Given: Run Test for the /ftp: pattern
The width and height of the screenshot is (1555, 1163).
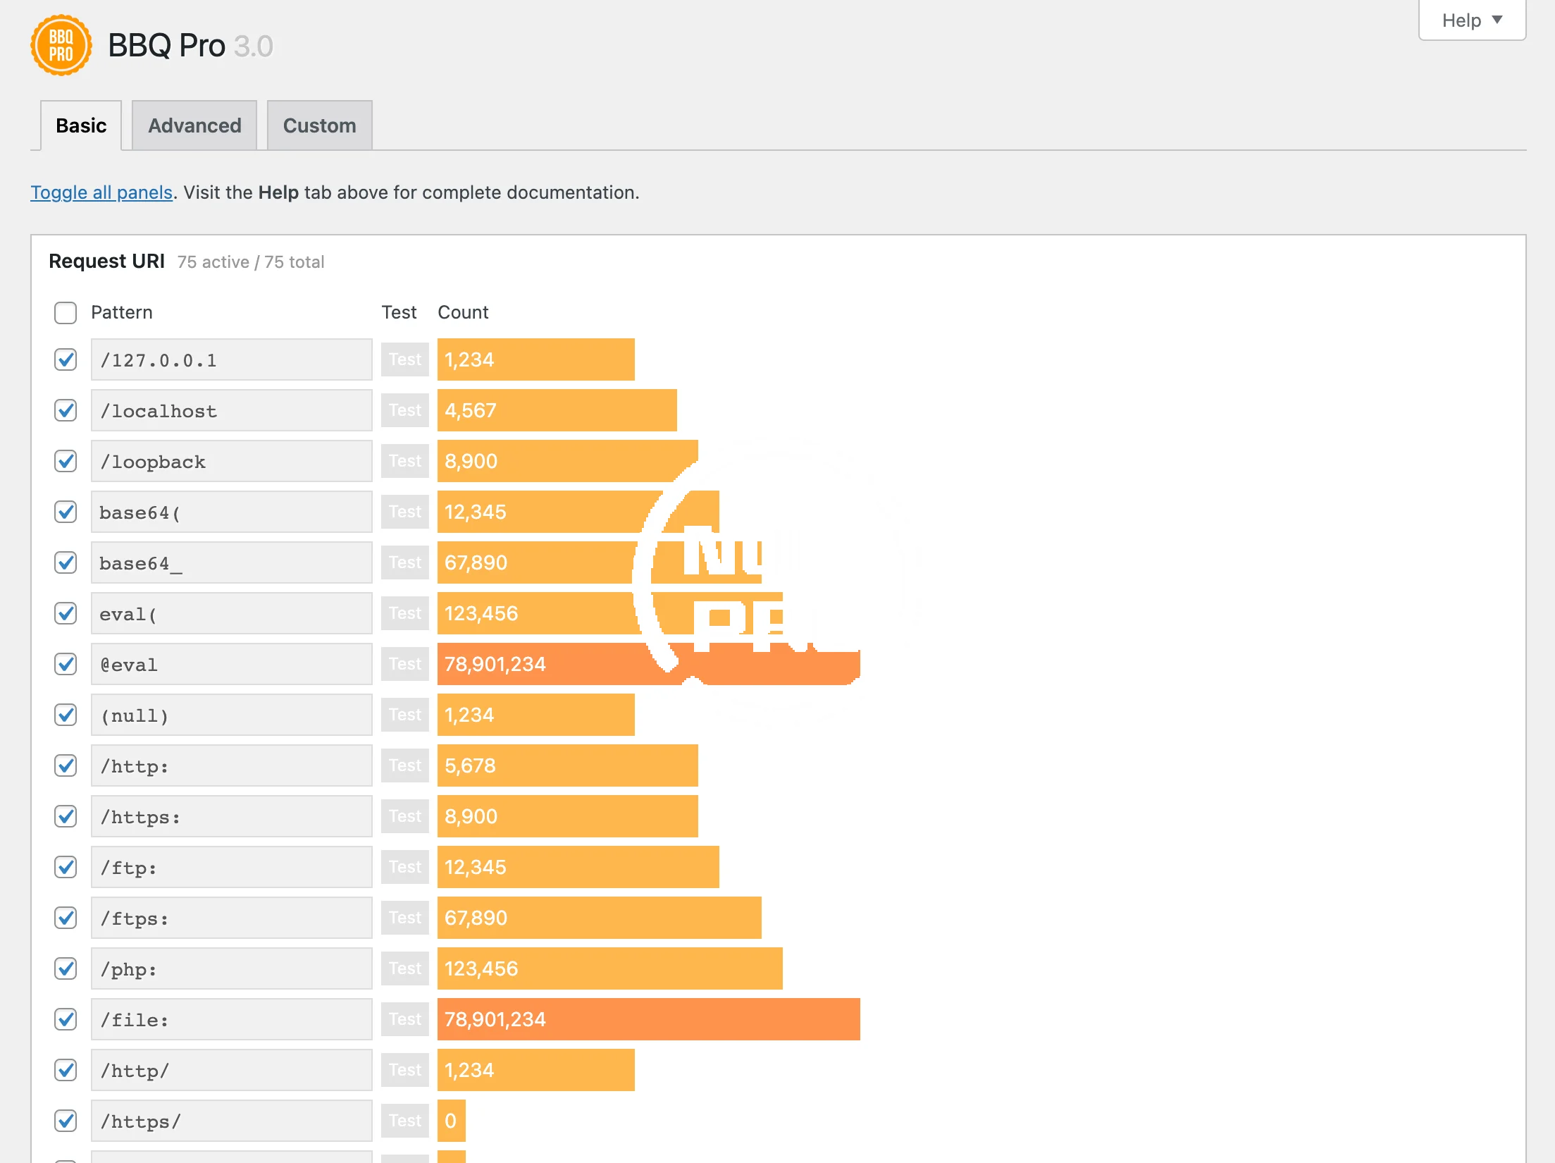Looking at the screenshot, I should pyautogui.click(x=404, y=867).
